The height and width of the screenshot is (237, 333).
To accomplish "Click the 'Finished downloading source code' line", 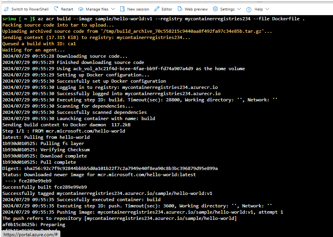I will [73, 62].
